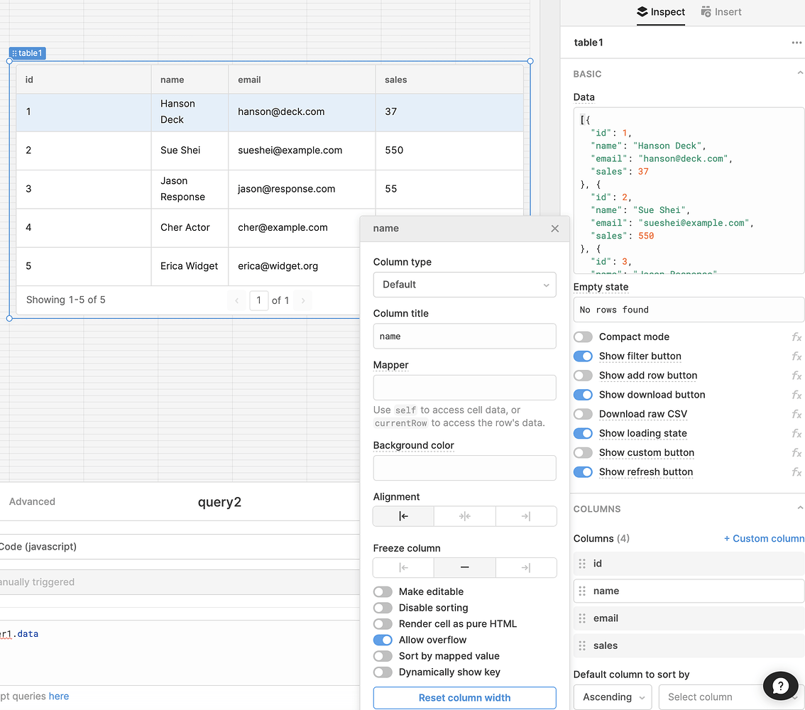Image resolution: width=805 pixels, height=710 pixels.
Task: Select center alignment icon
Action: (464, 516)
